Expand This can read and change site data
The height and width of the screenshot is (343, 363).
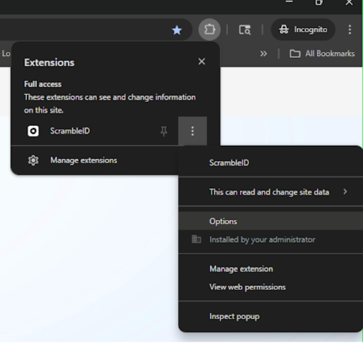tap(270, 192)
